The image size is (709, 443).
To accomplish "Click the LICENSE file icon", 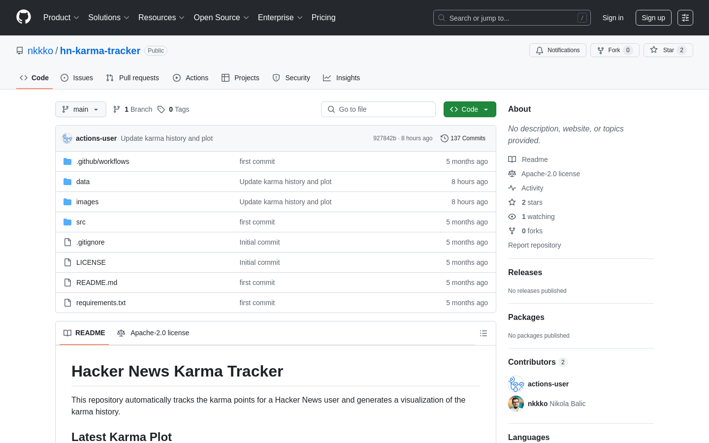I will pyautogui.click(x=67, y=262).
